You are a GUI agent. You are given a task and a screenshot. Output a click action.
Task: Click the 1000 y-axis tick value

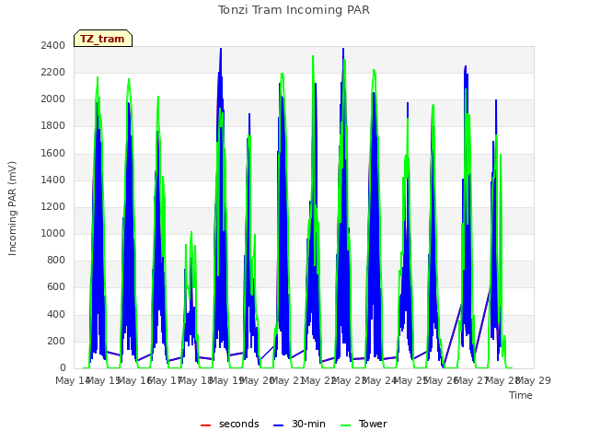[53, 233]
